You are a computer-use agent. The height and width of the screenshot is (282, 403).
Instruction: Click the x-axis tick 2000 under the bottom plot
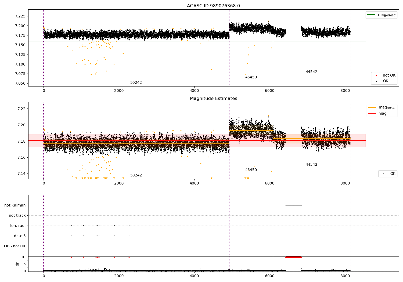click(119, 276)
